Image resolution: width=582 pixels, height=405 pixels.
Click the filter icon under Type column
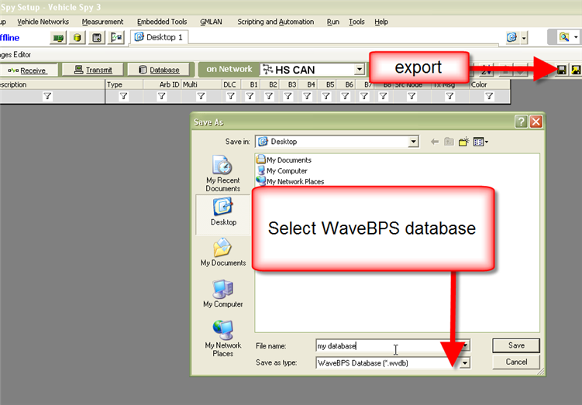[x=123, y=97]
